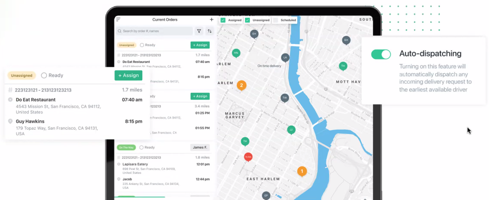This screenshot has height=200, width=489.
Task: Click the plus icon to add order
Action: coord(211,20)
